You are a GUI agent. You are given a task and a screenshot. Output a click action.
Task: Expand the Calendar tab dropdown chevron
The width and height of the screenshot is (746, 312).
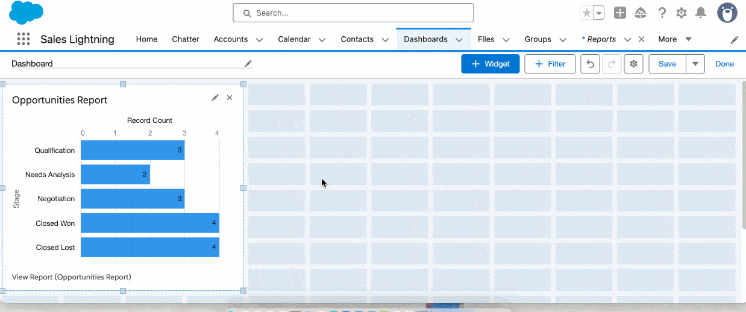(322, 40)
